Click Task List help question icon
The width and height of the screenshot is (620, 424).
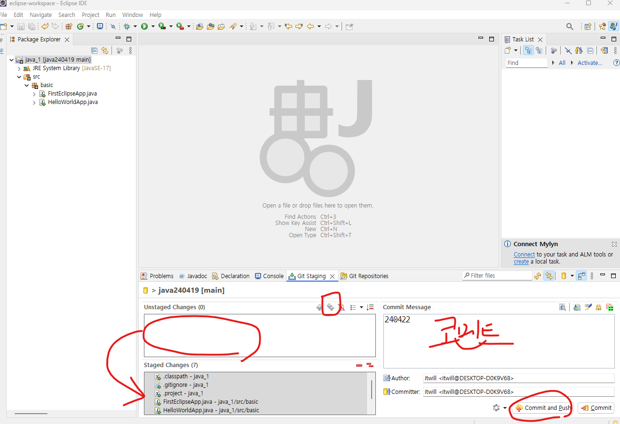pyautogui.click(x=616, y=63)
